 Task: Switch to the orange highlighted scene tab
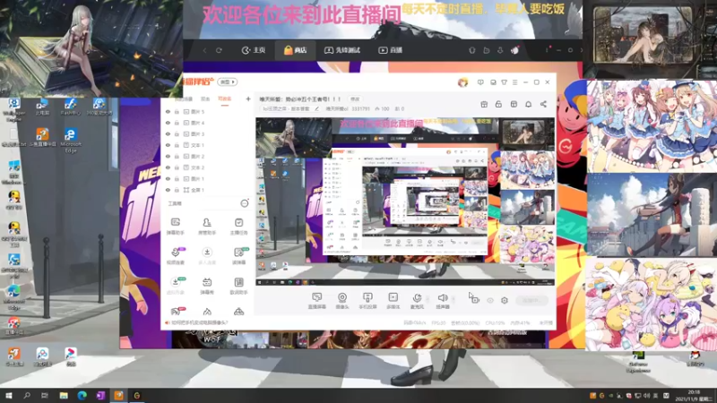(225, 99)
